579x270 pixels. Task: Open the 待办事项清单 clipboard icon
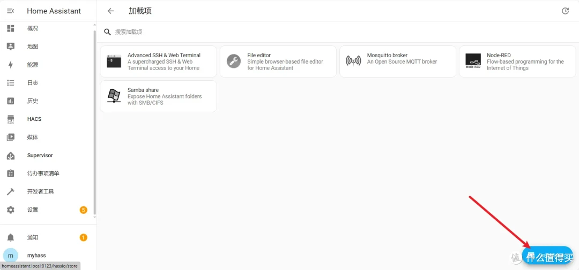(x=10, y=173)
